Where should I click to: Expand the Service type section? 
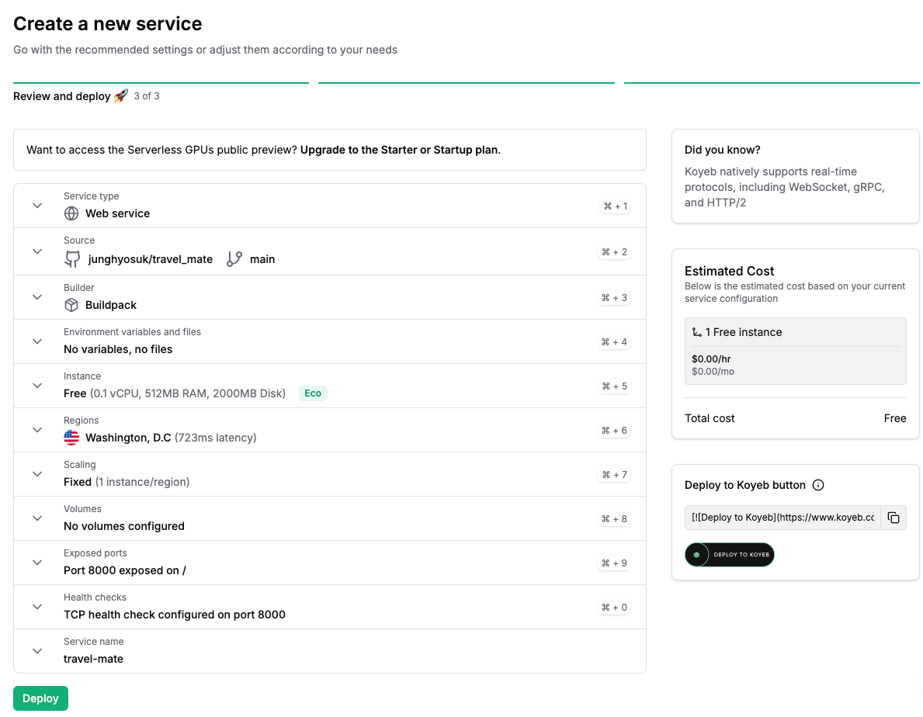pos(37,206)
